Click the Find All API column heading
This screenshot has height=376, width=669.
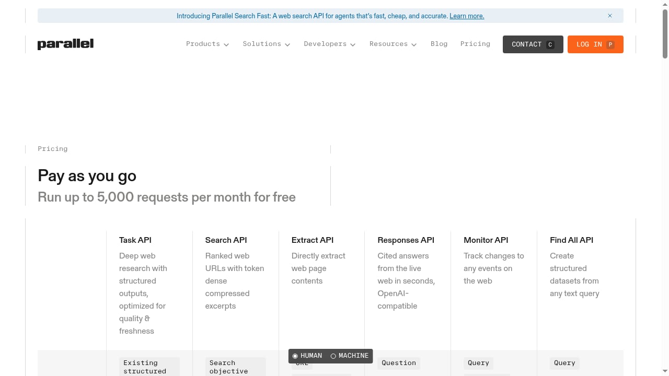click(572, 240)
